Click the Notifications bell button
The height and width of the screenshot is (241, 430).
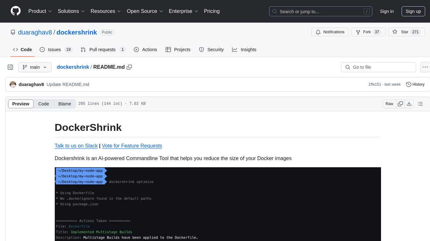pyautogui.click(x=330, y=32)
